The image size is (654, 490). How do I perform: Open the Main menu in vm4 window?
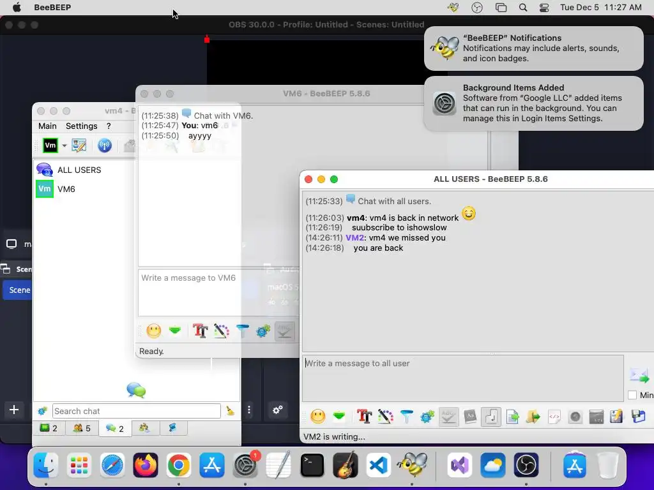coord(47,126)
